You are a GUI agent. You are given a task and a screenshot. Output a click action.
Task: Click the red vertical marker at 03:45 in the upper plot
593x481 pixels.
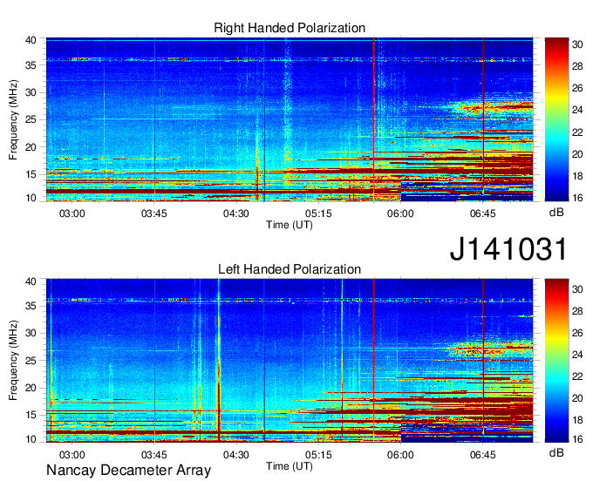(154, 119)
